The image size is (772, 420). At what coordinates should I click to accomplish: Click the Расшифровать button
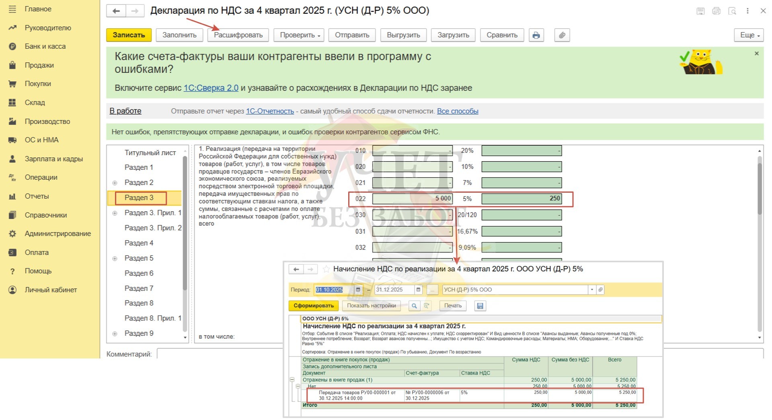pyautogui.click(x=238, y=35)
